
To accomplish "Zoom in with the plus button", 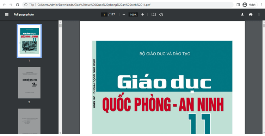I will point(142,14).
